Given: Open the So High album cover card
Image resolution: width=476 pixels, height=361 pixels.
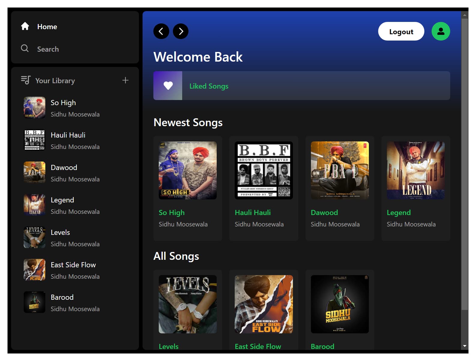Looking at the screenshot, I should coord(188,170).
